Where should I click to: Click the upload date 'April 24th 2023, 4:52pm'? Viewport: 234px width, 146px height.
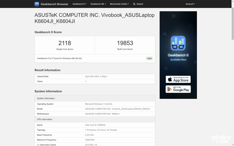[x=96, y=76]
